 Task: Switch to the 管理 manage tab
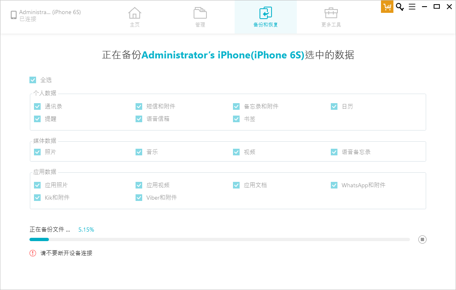point(200,17)
